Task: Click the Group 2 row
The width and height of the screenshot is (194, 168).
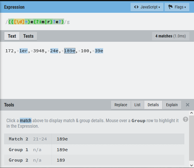Action: tap(94, 160)
